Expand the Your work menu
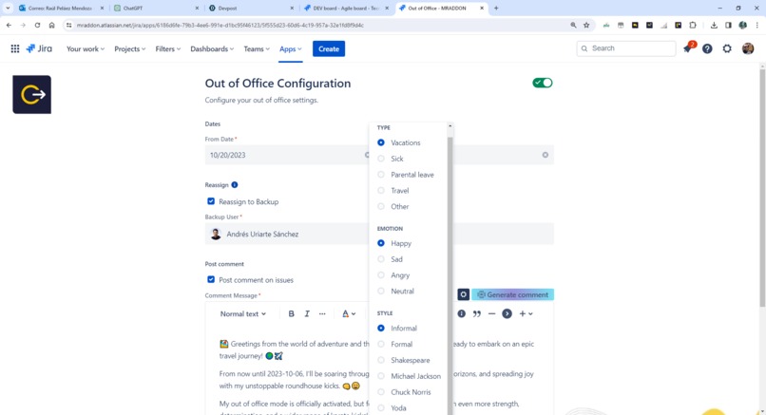Screen dimensions: 766x415 [x=86, y=48]
